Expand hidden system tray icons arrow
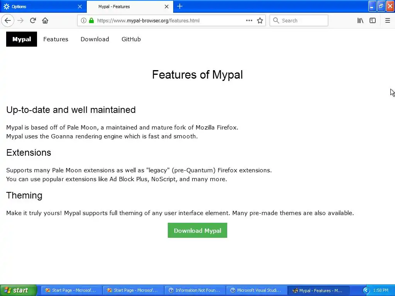The width and height of the screenshot is (395, 296). click(366, 291)
